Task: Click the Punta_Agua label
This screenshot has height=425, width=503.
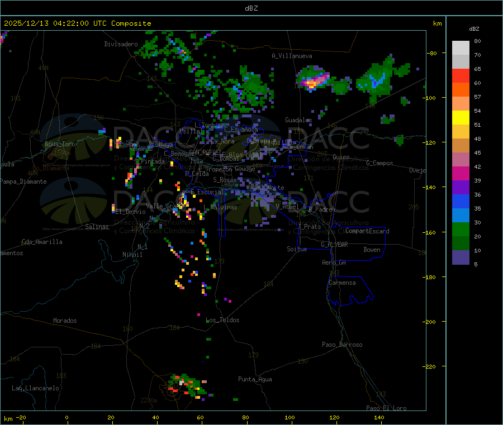Action: [x=255, y=379]
